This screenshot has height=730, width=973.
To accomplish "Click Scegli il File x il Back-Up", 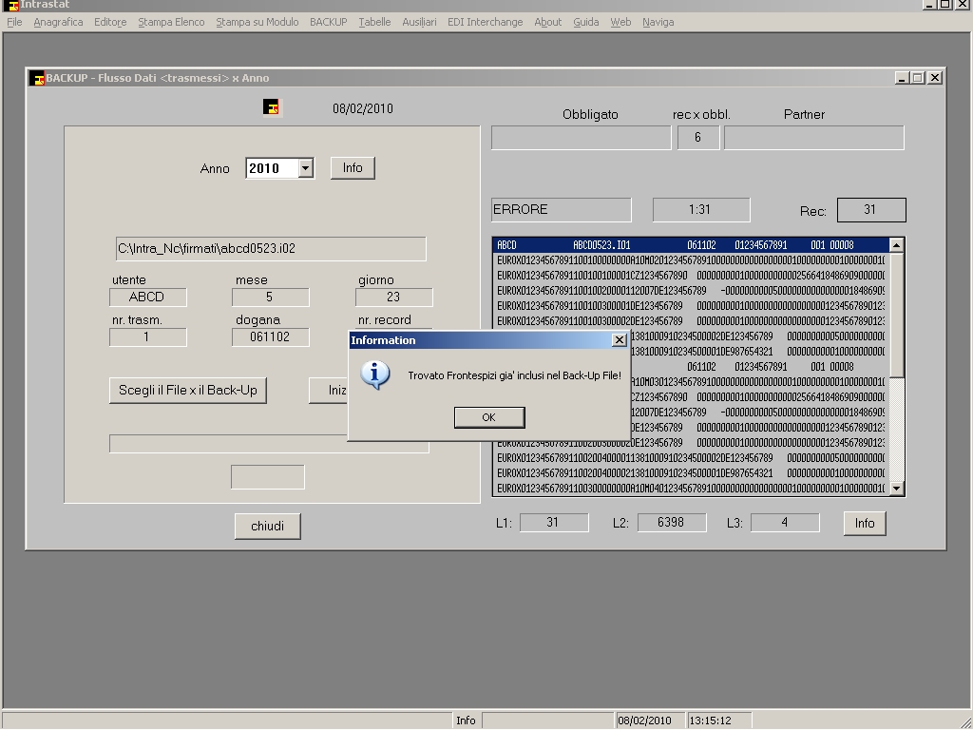I will click(x=188, y=391).
